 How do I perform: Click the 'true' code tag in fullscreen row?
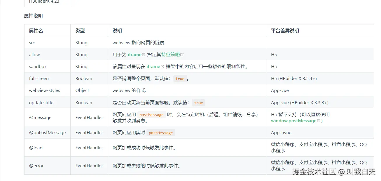180,79
